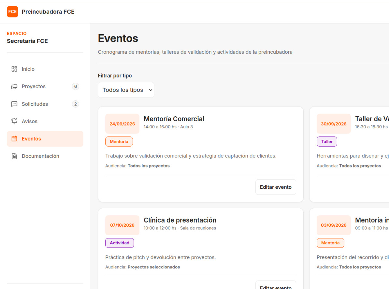The width and height of the screenshot is (389, 289).
Task: Click the Avisos bell icon
Action: coord(14,121)
